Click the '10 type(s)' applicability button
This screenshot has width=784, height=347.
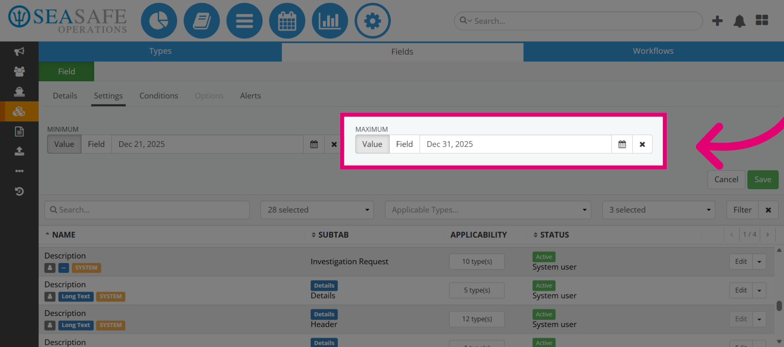[477, 262]
